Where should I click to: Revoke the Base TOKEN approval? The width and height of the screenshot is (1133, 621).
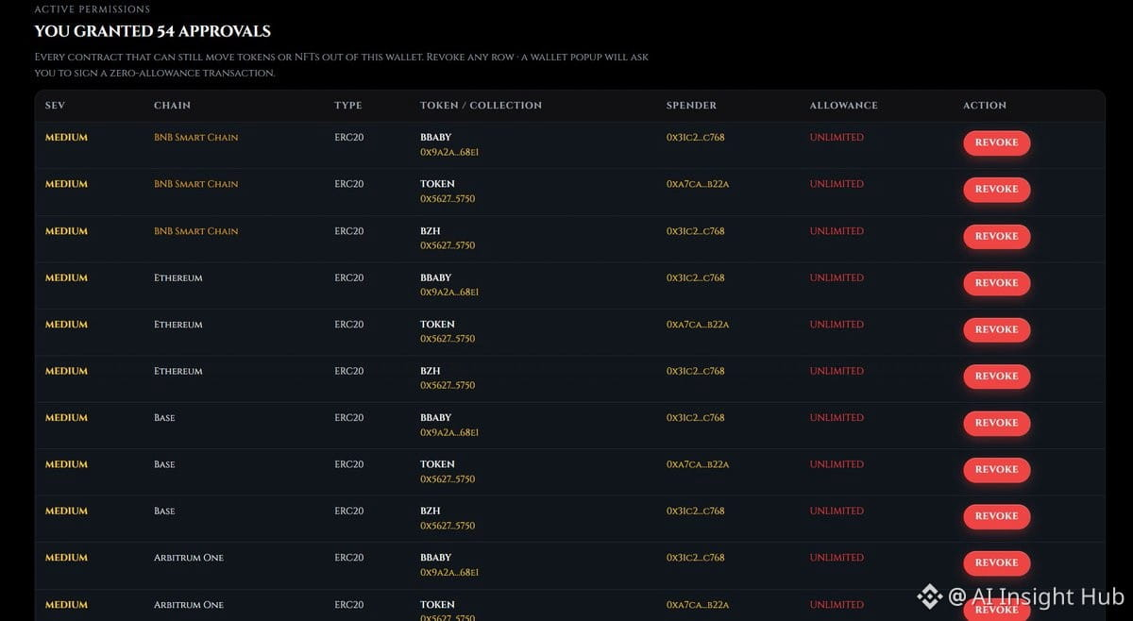[996, 470]
